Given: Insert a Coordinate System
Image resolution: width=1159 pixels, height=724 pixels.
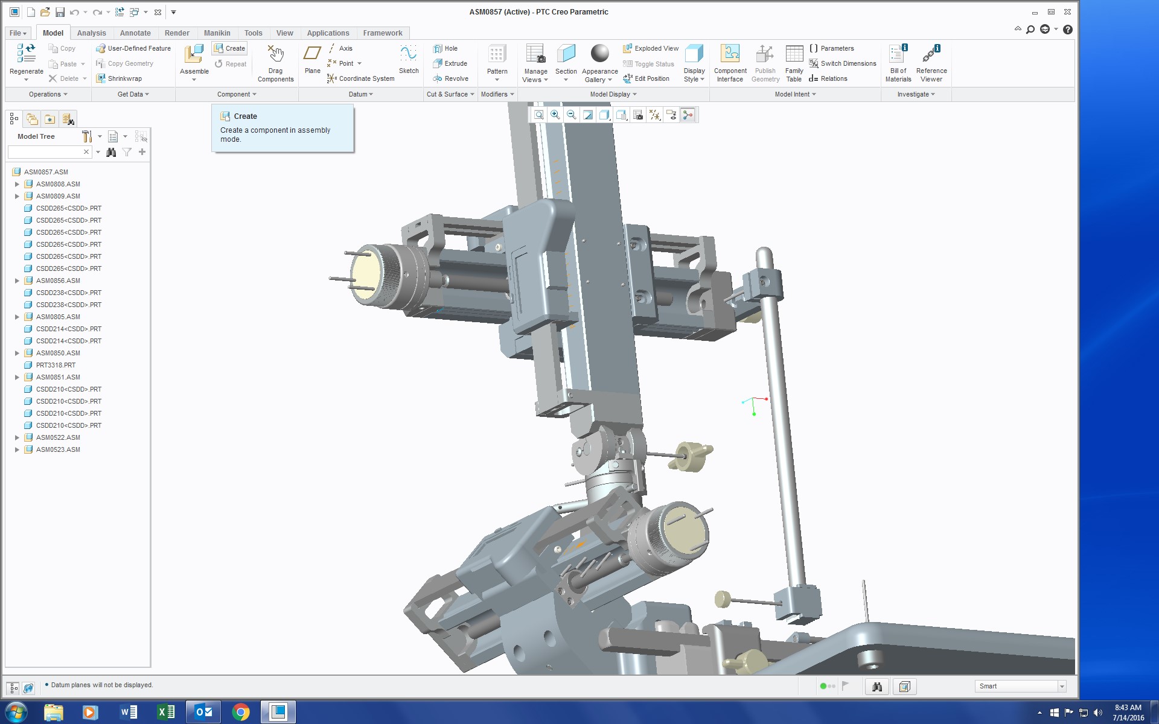Looking at the screenshot, I should coord(361,78).
